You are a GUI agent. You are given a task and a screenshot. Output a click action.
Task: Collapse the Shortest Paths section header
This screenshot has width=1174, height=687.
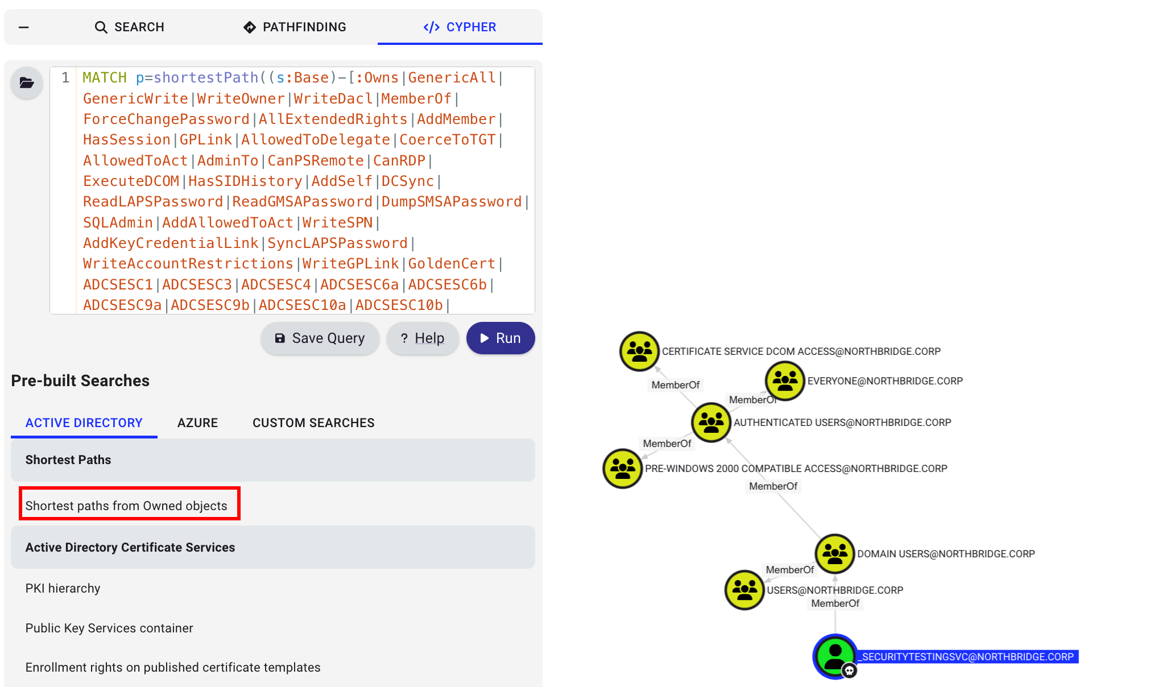tap(272, 460)
